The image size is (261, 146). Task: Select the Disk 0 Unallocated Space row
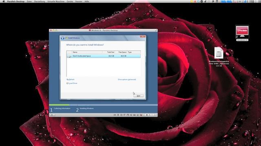pos(103,56)
